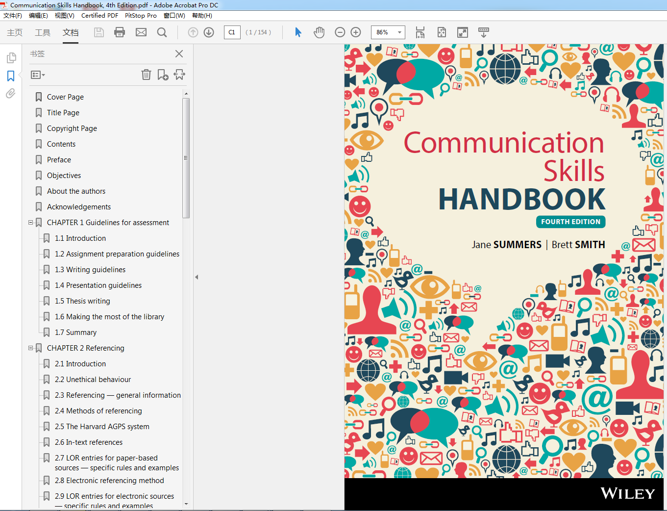Open 1.4 Presentation guidelines bookmark
The image size is (667, 511).
tap(98, 285)
